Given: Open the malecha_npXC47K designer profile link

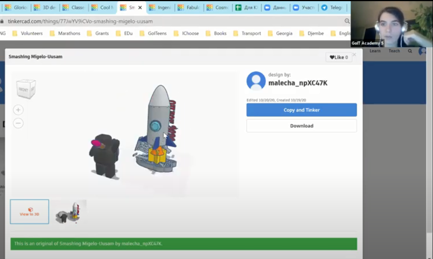Looking at the screenshot, I should [x=298, y=83].
